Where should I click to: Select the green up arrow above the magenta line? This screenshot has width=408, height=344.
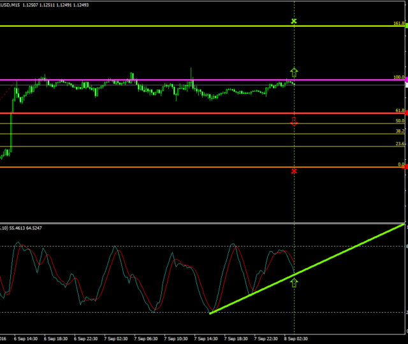coord(294,72)
